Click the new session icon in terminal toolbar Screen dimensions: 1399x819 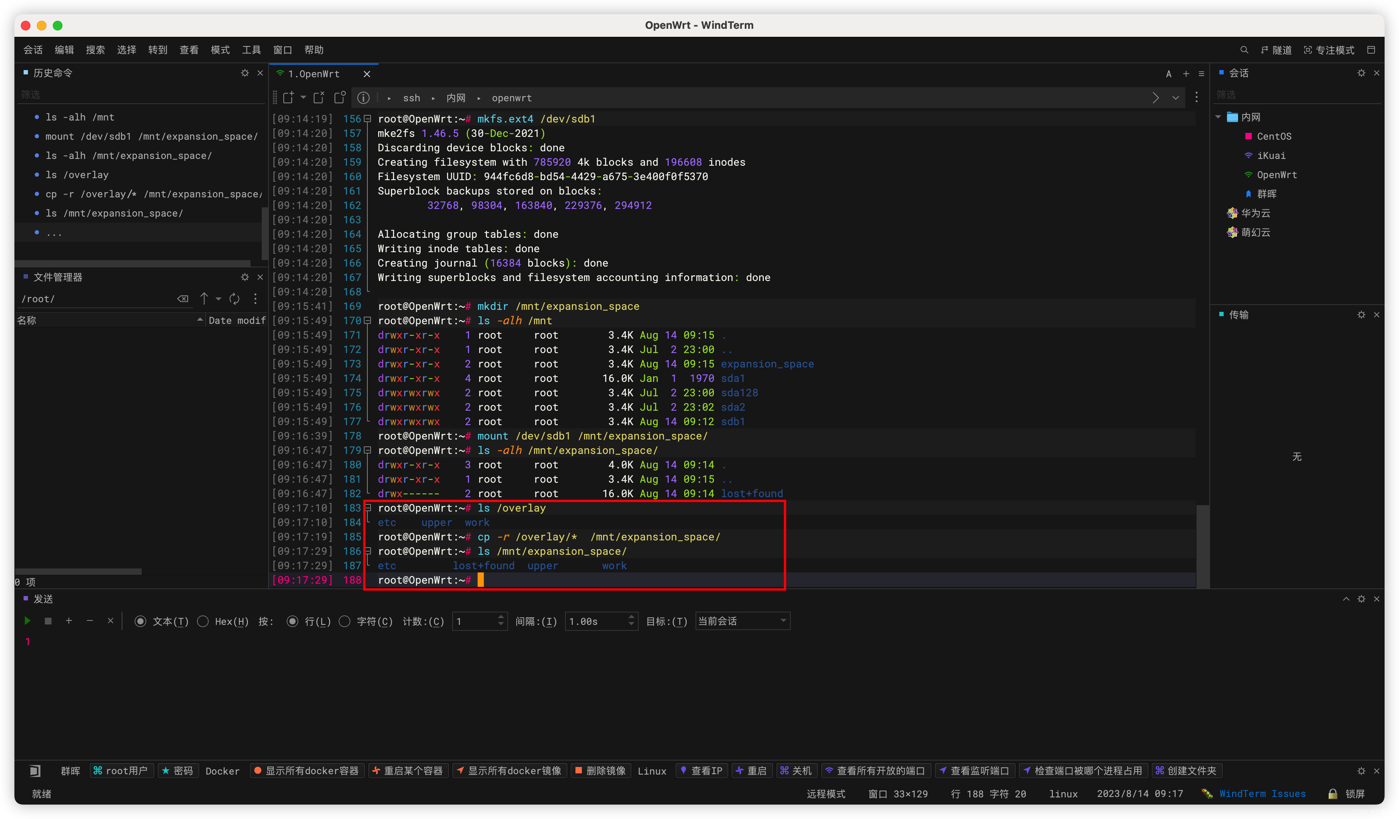coord(288,98)
